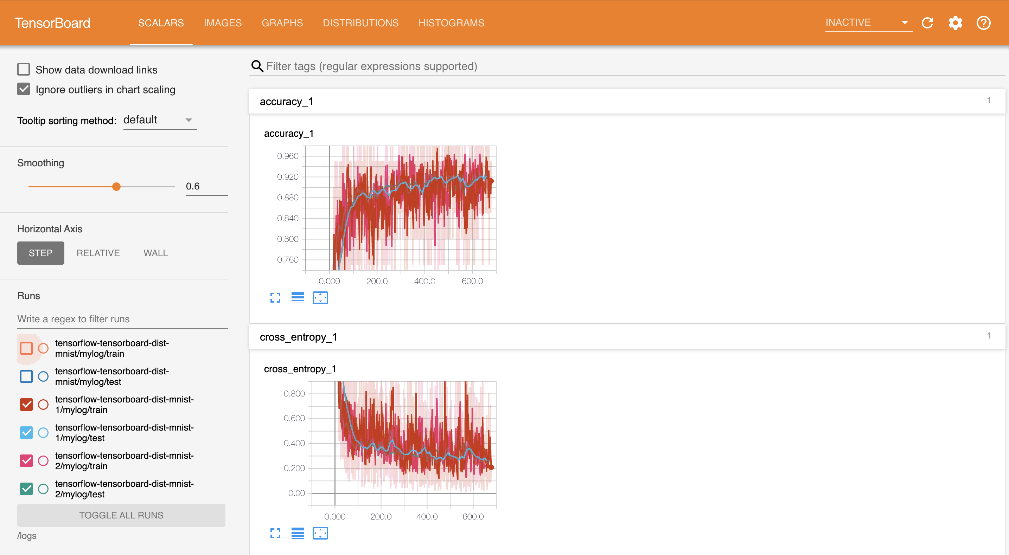Open the GRAPHS tab
Screen dimensions: 1009x555
(x=282, y=23)
